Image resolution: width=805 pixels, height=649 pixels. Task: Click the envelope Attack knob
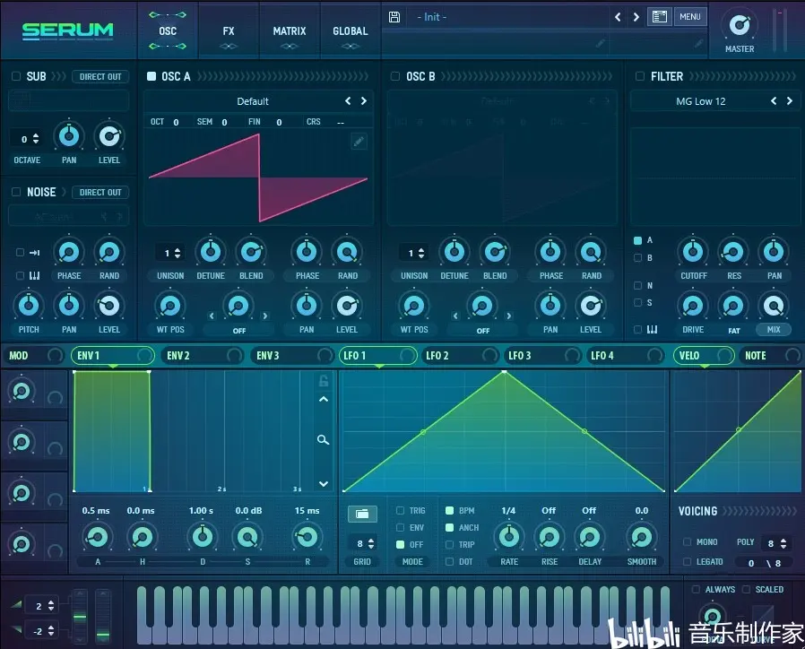point(97,537)
